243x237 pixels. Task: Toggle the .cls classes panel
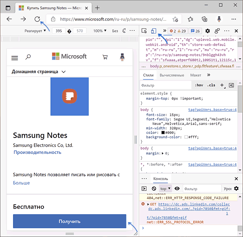(211, 85)
